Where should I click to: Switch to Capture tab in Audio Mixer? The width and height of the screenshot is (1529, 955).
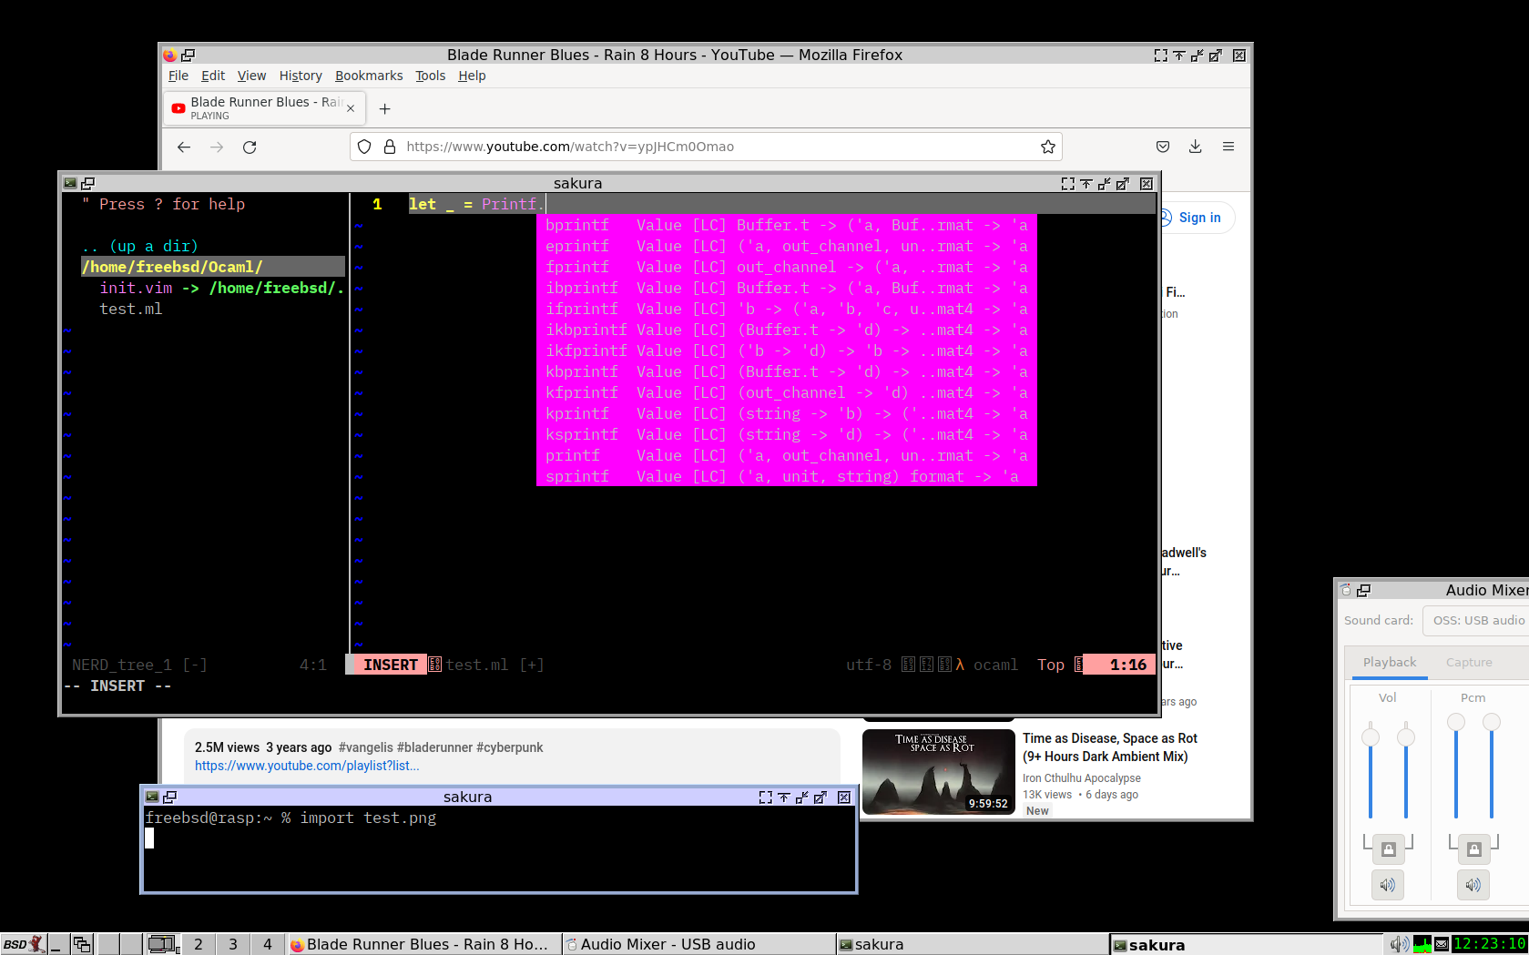tap(1469, 662)
